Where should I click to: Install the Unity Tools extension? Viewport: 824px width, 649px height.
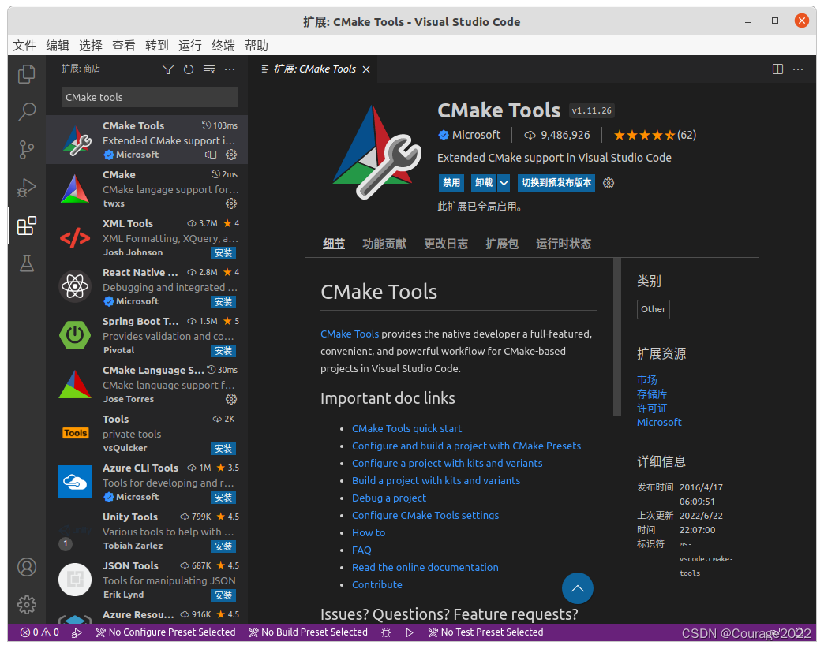coord(223,546)
